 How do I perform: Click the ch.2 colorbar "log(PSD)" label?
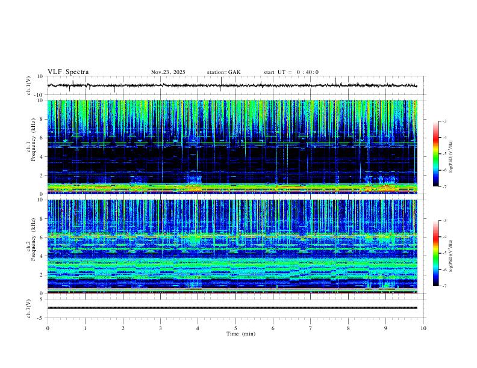click(x=450, y=256)
